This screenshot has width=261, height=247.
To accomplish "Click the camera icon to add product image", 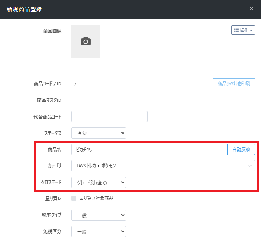I will point(86,41).
